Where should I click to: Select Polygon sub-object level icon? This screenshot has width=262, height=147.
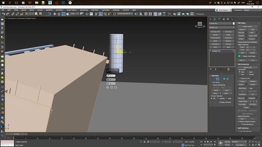coord(224,79)
